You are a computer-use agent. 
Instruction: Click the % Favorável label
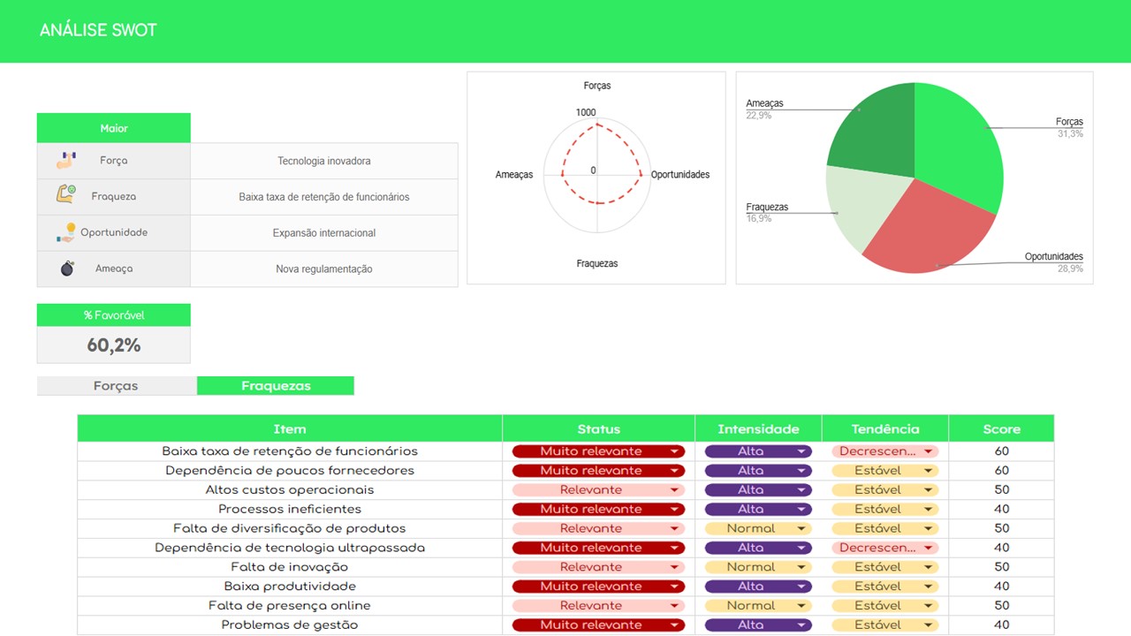(x=114, y=315)
